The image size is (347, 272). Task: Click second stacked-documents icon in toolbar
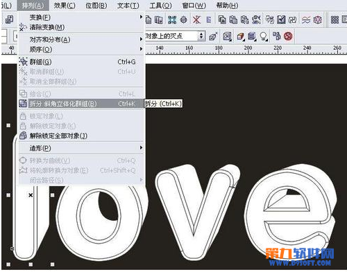(x=233, y=19)
